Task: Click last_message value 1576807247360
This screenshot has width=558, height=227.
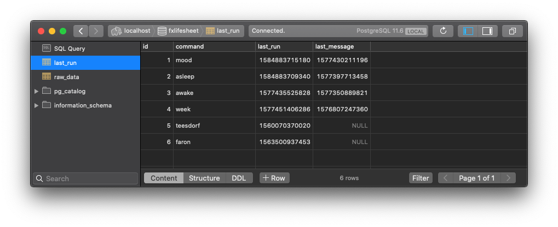Action: (x=342, y=109)
